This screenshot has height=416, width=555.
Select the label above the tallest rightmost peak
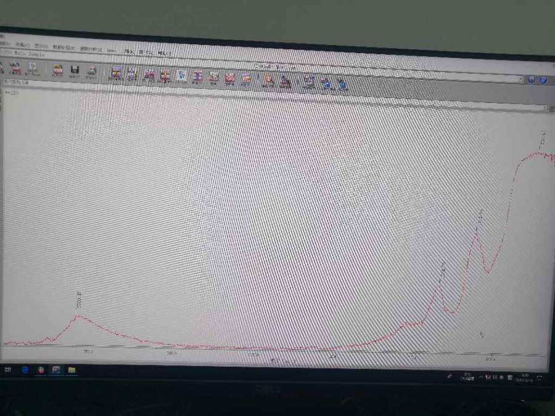[x=543, y=138]
